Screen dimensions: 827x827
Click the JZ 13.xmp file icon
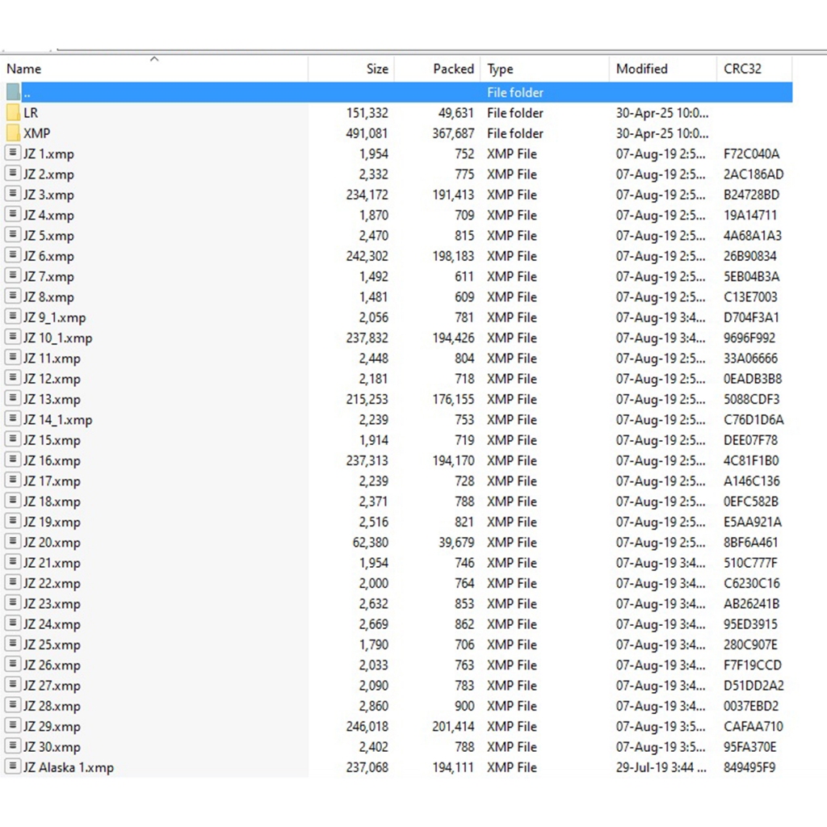point(13,399)
